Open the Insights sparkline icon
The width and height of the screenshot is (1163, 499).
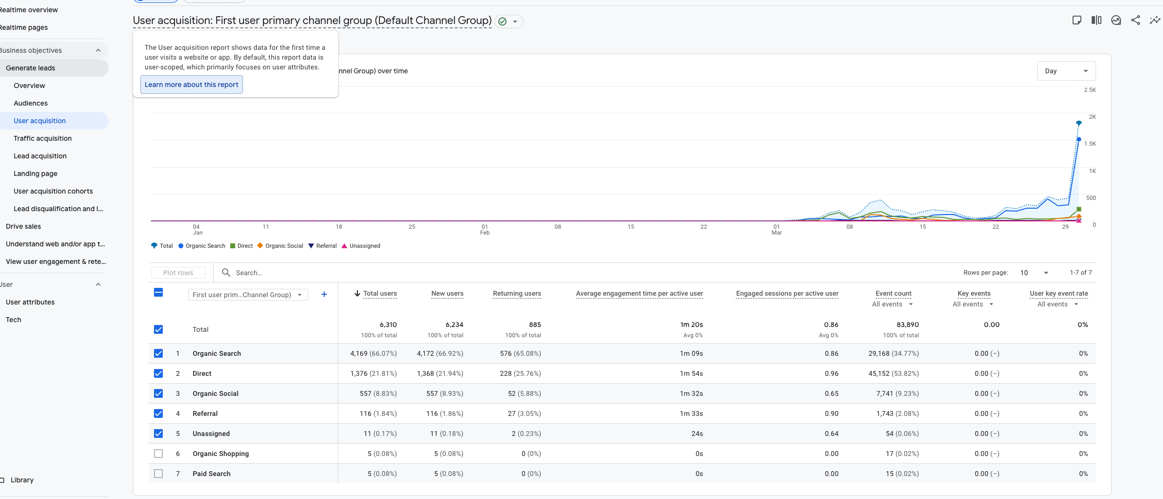point(1155,20)
